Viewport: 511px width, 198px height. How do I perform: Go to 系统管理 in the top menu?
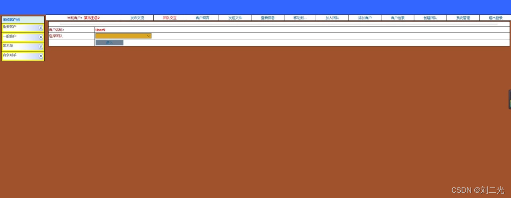pos(463,18)
